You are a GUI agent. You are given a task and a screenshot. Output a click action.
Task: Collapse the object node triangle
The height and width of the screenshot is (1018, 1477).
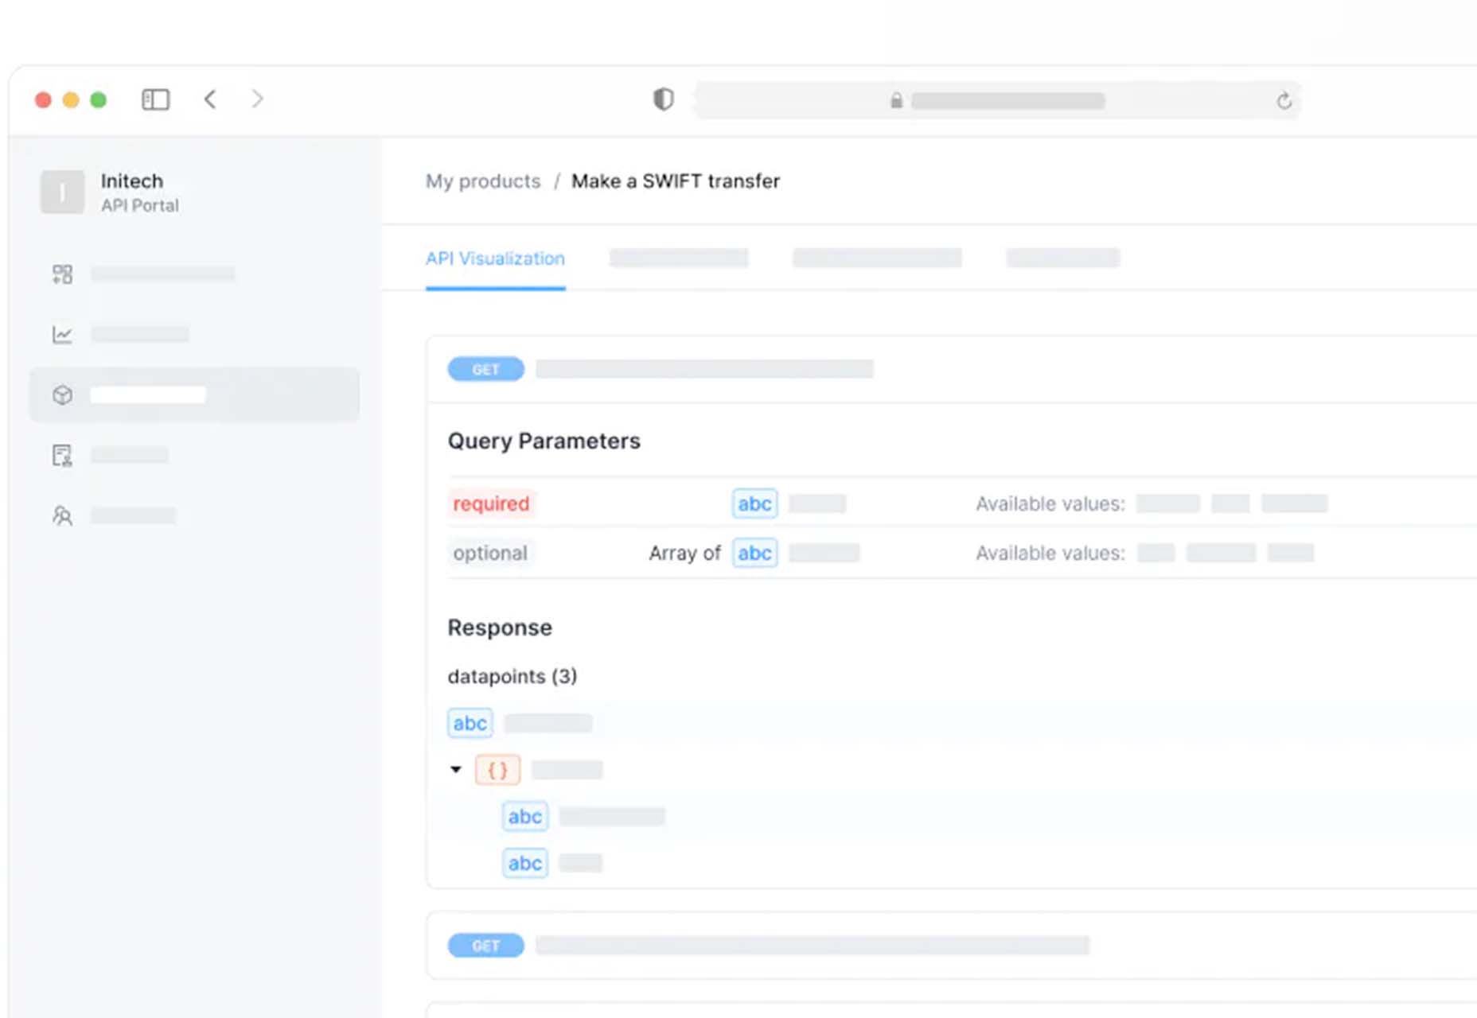(455, 769)
